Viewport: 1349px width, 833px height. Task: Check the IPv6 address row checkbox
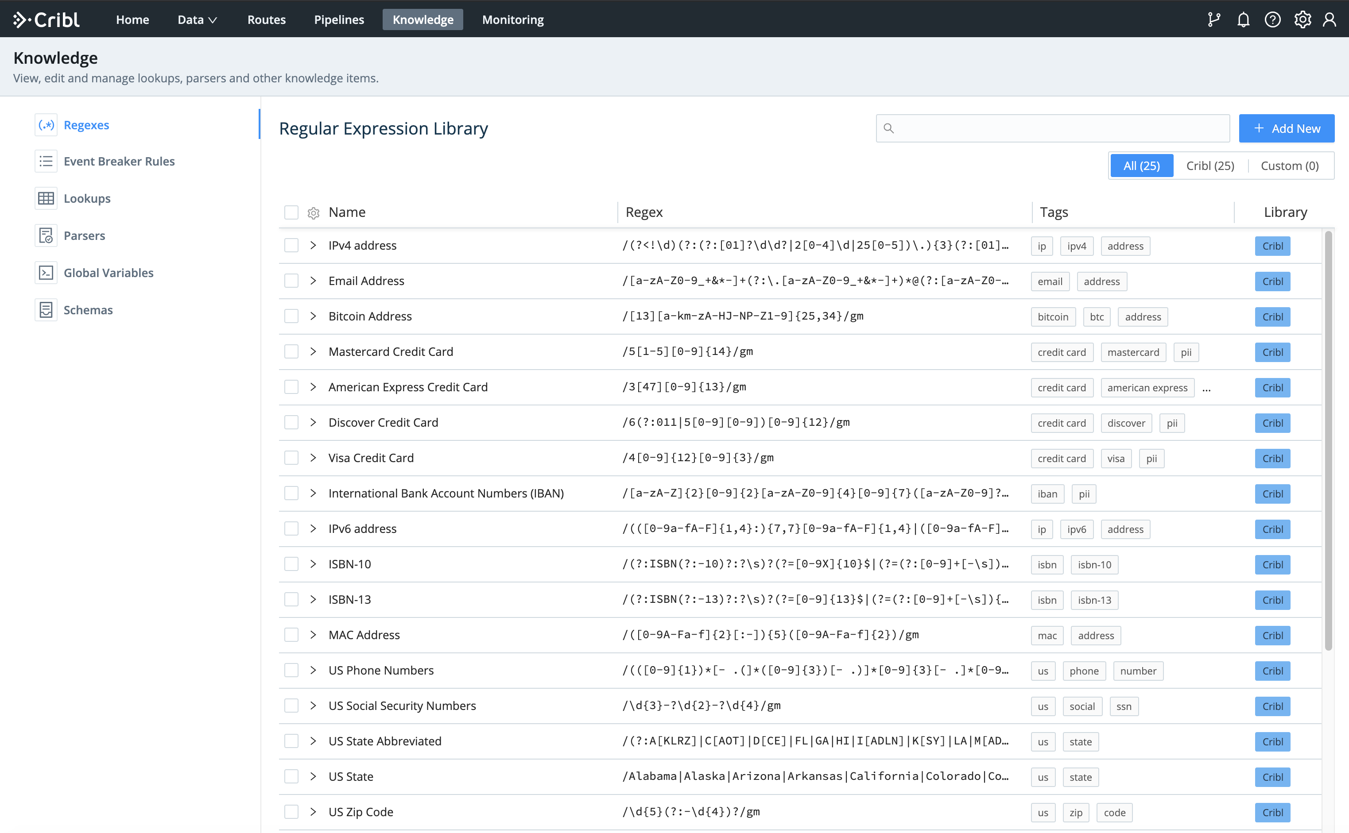click(291, 529)
